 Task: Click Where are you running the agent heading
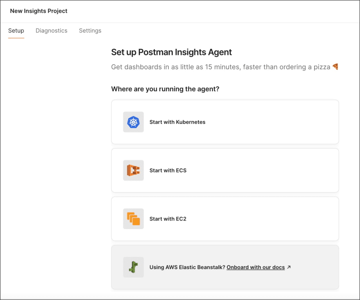(x=165, y=89)
